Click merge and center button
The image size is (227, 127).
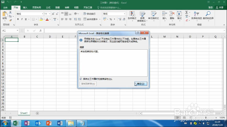(91, 19)
